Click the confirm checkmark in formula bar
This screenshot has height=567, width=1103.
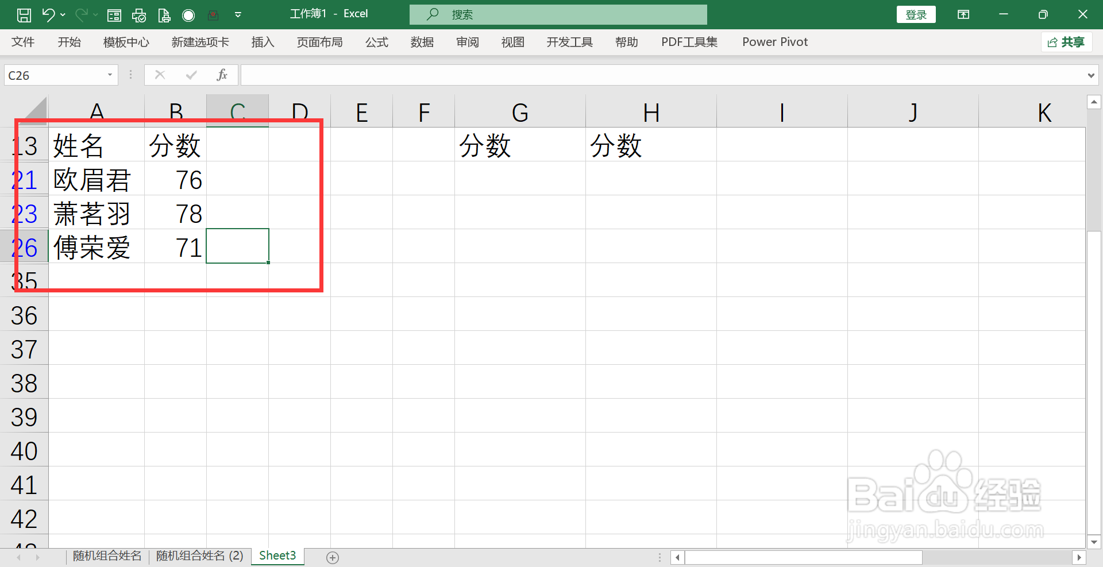click(x=191, y=75)
